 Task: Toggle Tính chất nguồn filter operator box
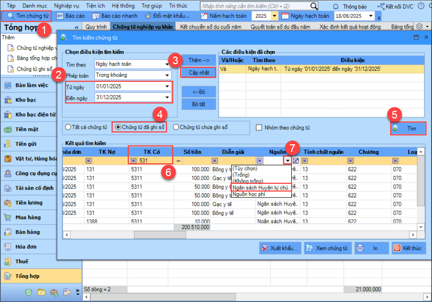304,161
